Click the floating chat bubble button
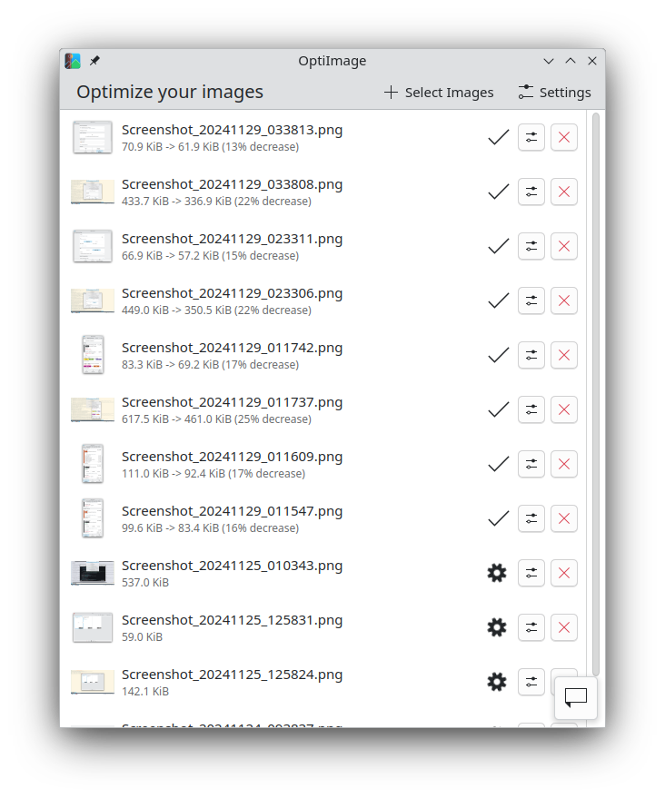This screenshot has height=798, width=665. tap(576, 697)
